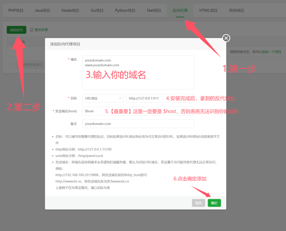The width and height of the screenshot is (286, 231).
Task: Confirm with the 确定 button
Action: pyautogui.click(x=214, y=203)
